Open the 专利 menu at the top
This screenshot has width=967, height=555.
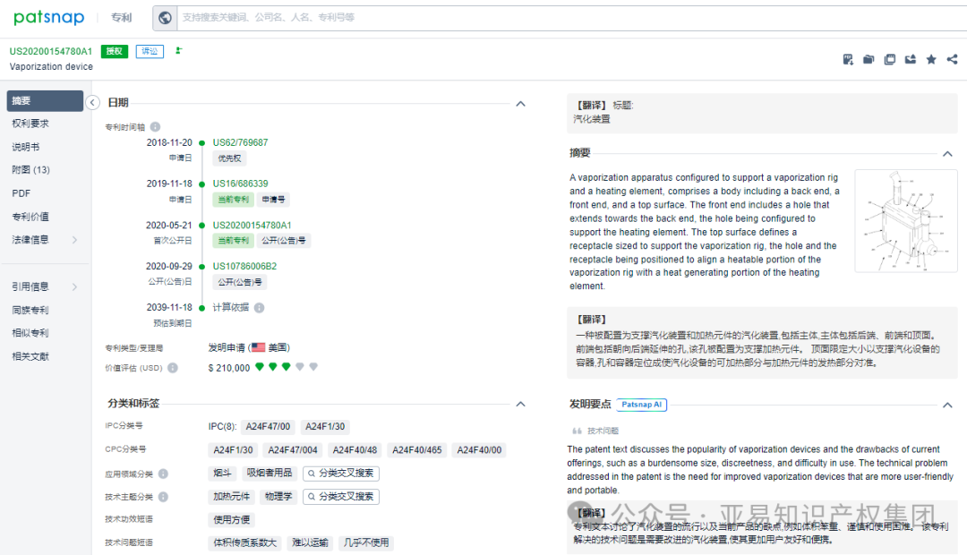(121, 16)
